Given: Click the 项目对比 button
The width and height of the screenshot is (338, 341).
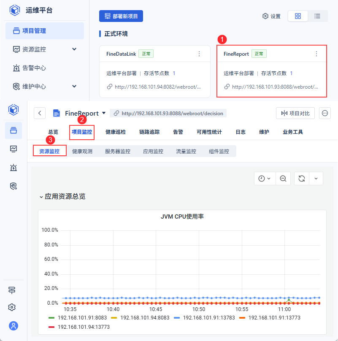Looking at the screenshot, I should coord(295,113).
